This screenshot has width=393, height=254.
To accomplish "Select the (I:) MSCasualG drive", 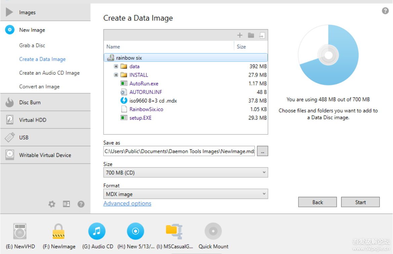I will point(175,236).
